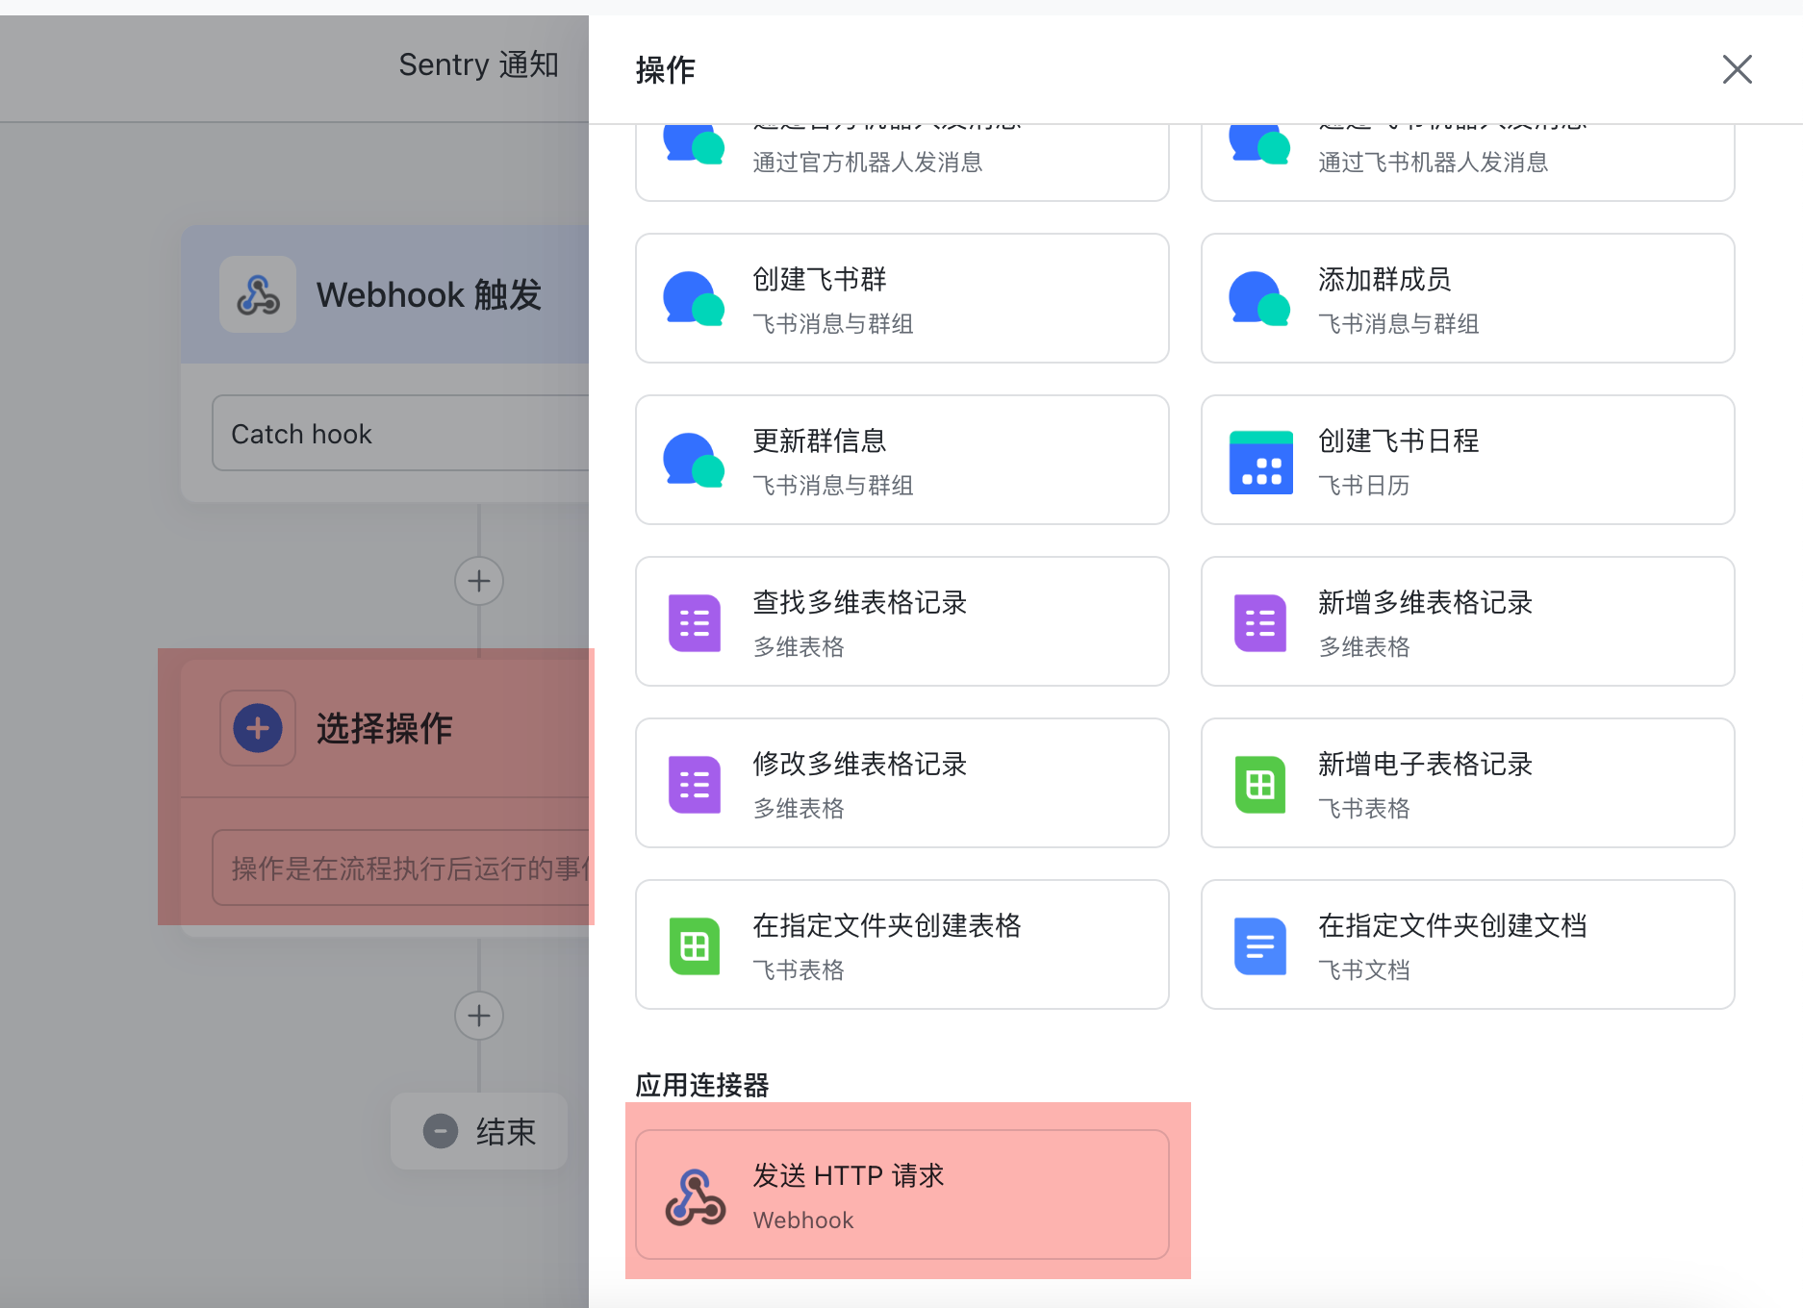Click the 操作 panel heading
This screenshot has width=1803, height=1308.
tap(665, 69)
